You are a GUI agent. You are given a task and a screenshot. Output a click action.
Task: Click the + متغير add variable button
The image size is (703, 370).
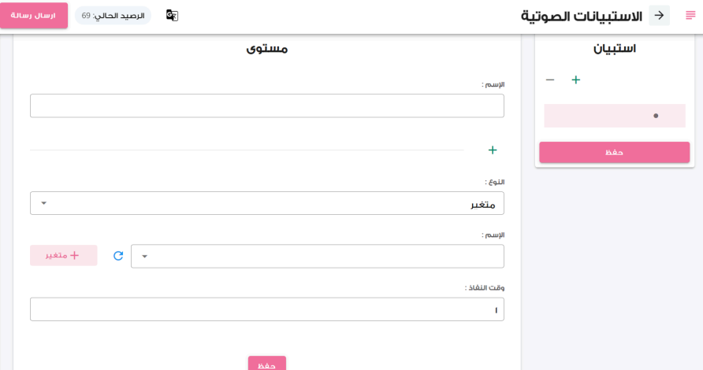point(64,255)
